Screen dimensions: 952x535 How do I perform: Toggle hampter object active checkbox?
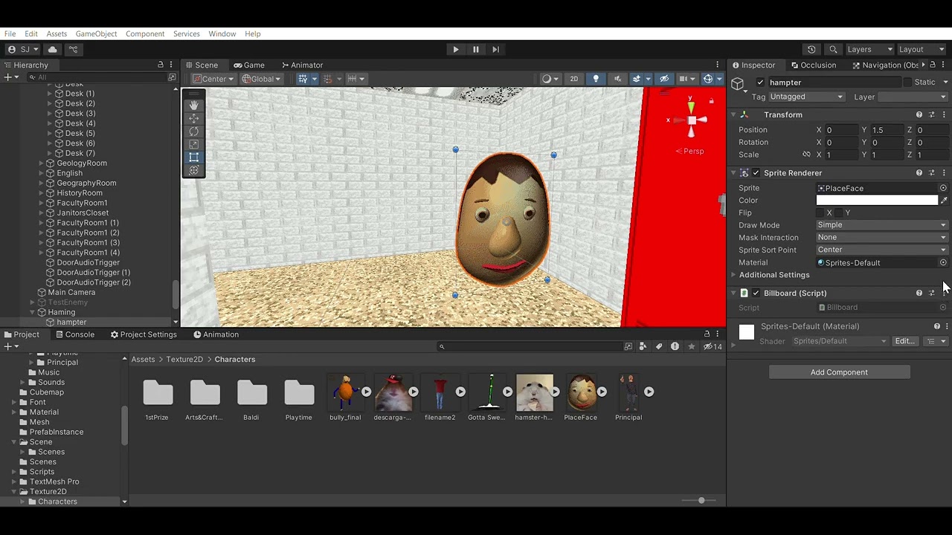759,82
